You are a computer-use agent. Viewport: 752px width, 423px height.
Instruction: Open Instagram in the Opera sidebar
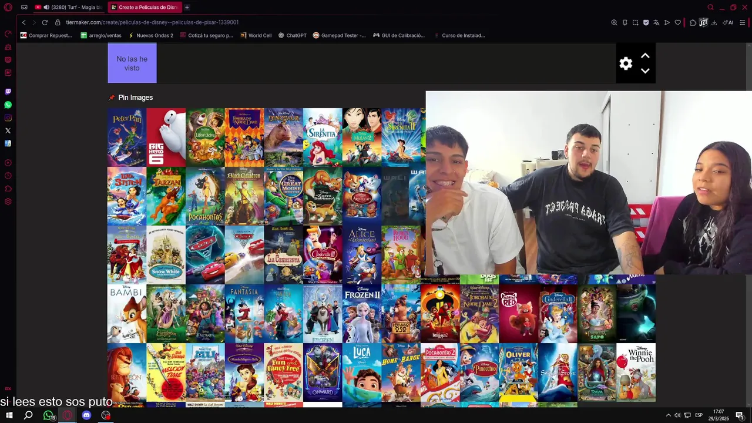tap(8, 117)
